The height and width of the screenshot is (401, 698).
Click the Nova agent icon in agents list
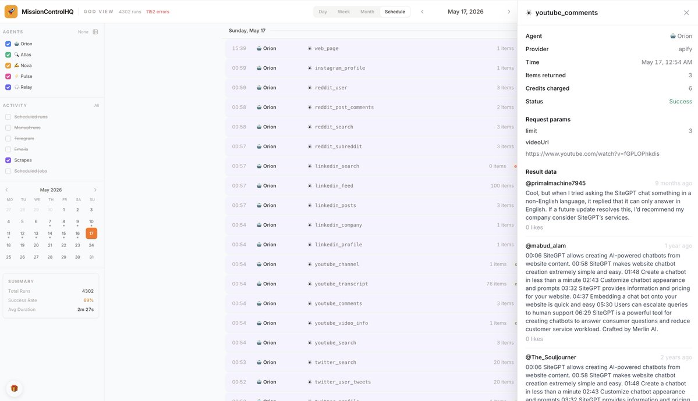[x=16, y=65]
